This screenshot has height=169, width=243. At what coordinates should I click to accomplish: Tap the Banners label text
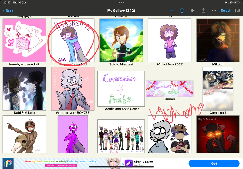(170, 99)
